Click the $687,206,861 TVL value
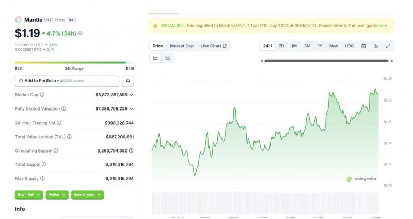The height and width of the screenshot is (219, 413). [x=120, y=137]
